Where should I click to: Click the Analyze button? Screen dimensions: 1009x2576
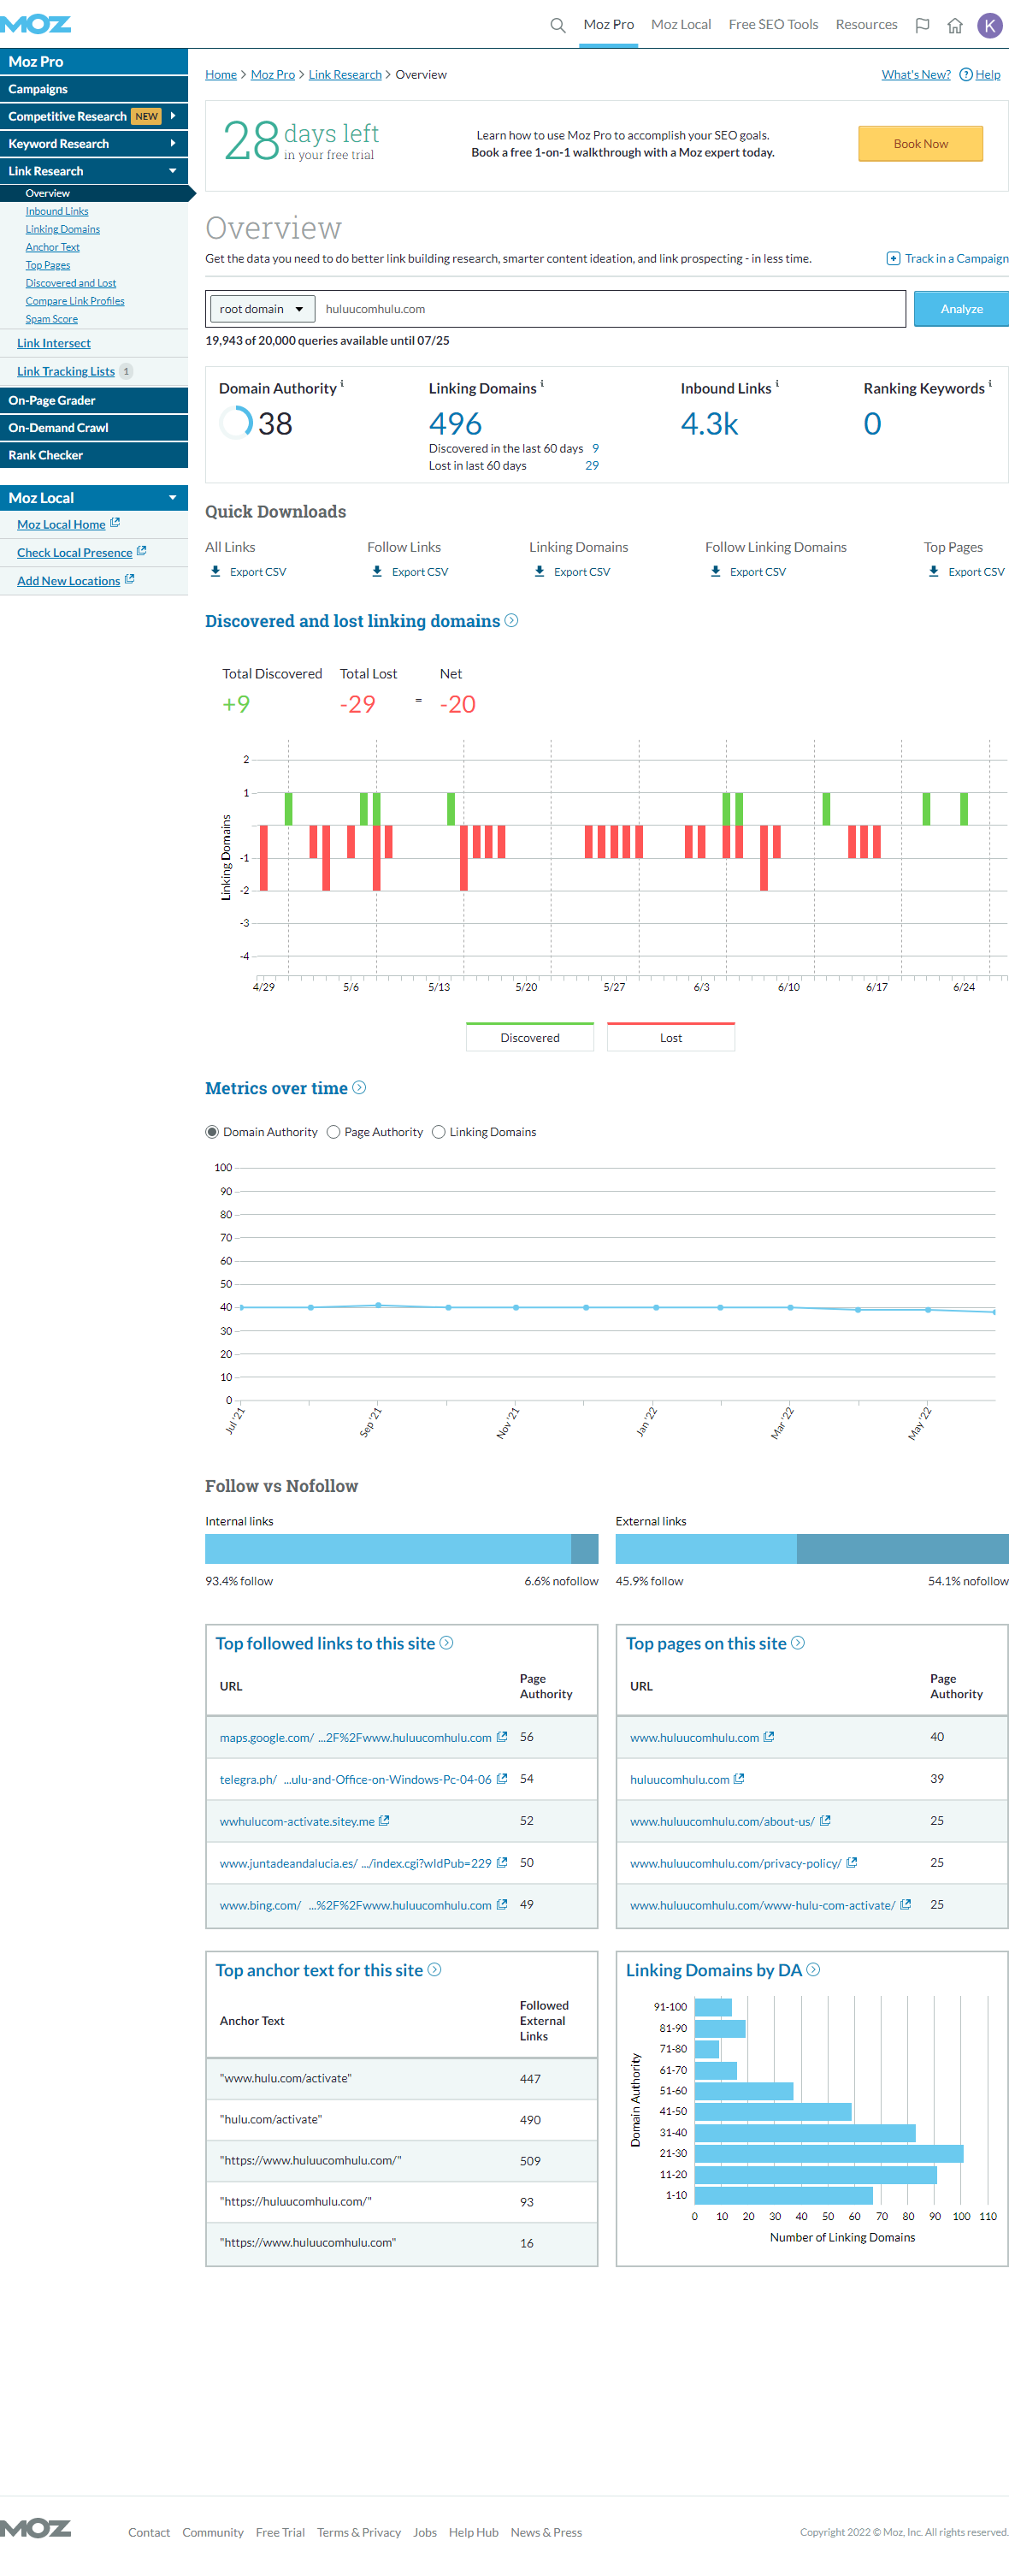point(960,309)
